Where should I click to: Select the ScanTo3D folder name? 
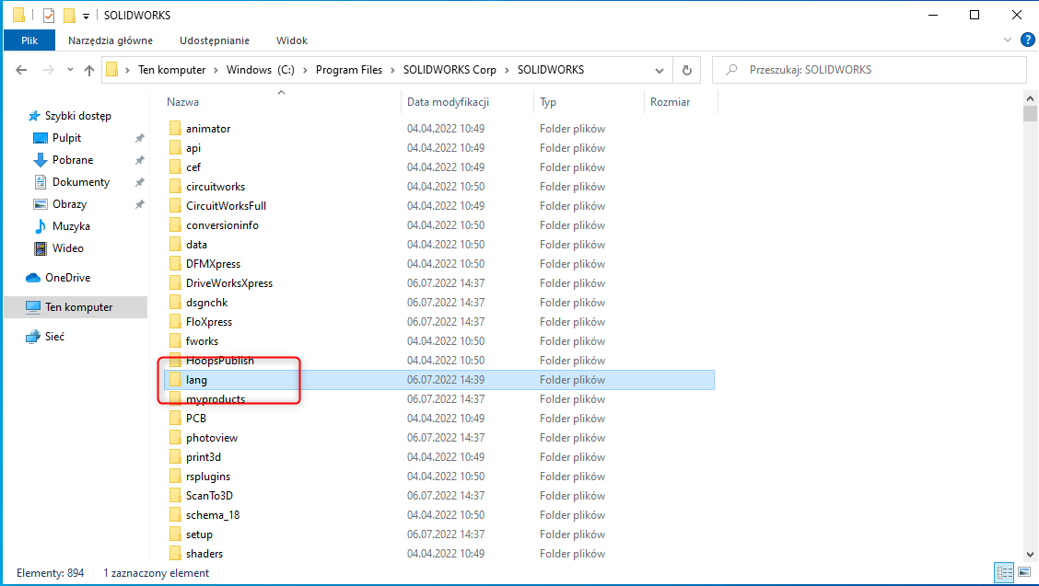pyautogui.click(x=209, y=495)
